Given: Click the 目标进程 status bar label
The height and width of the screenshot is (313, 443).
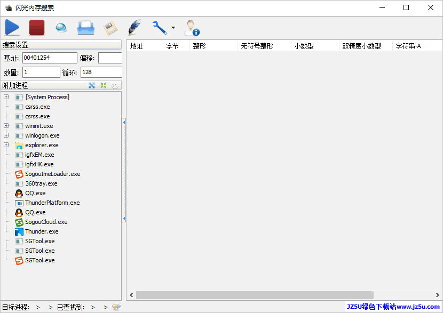Looking at the screenshot, I should (16, 307).
